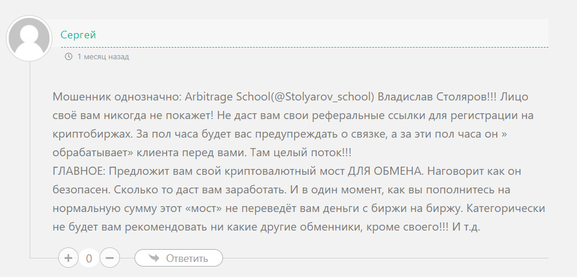Click the words 'Мошенник однозначно:'
This screenshot has width=577, height=277.
click(117, 97)
